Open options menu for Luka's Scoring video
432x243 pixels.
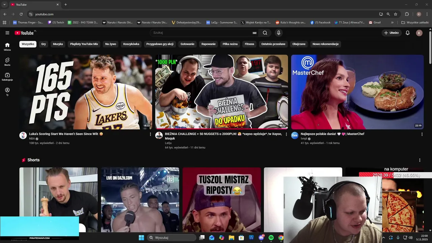tap(151, 134)
